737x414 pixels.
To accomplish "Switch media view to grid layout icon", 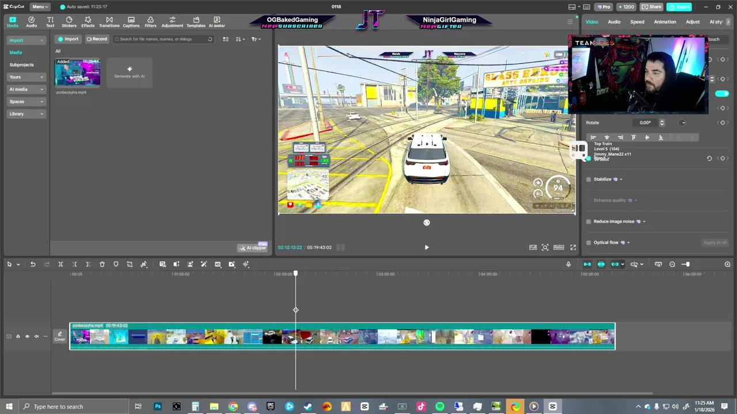I will tap(226, 39).
